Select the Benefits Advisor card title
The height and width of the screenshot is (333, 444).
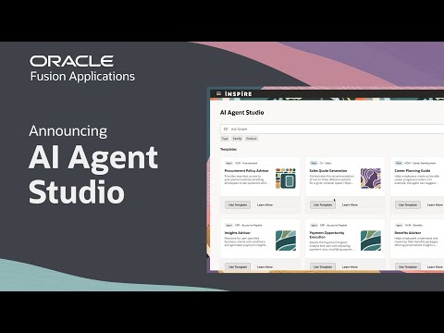tap(408, 233)
